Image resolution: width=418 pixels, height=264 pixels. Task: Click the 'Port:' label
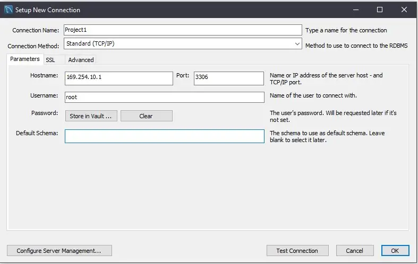183,76
